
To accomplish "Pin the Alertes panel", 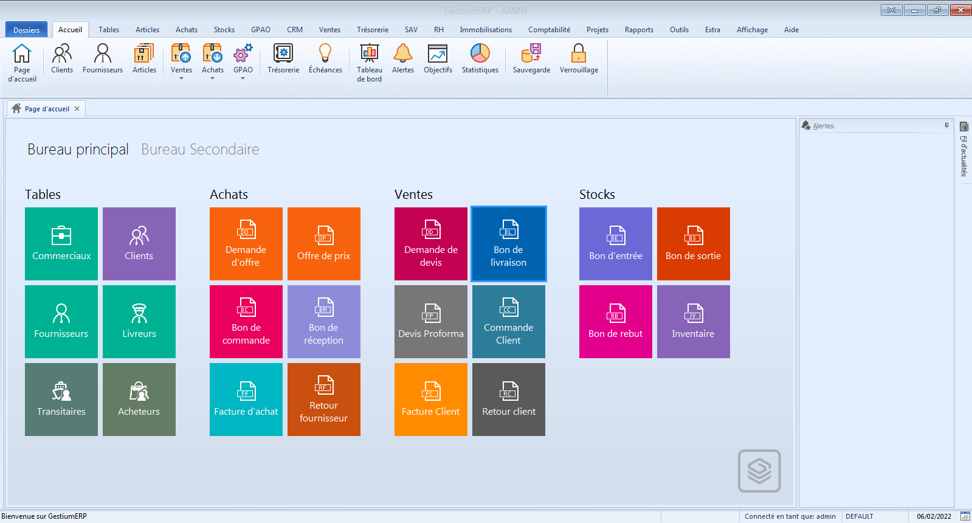I will pos(946,126).
